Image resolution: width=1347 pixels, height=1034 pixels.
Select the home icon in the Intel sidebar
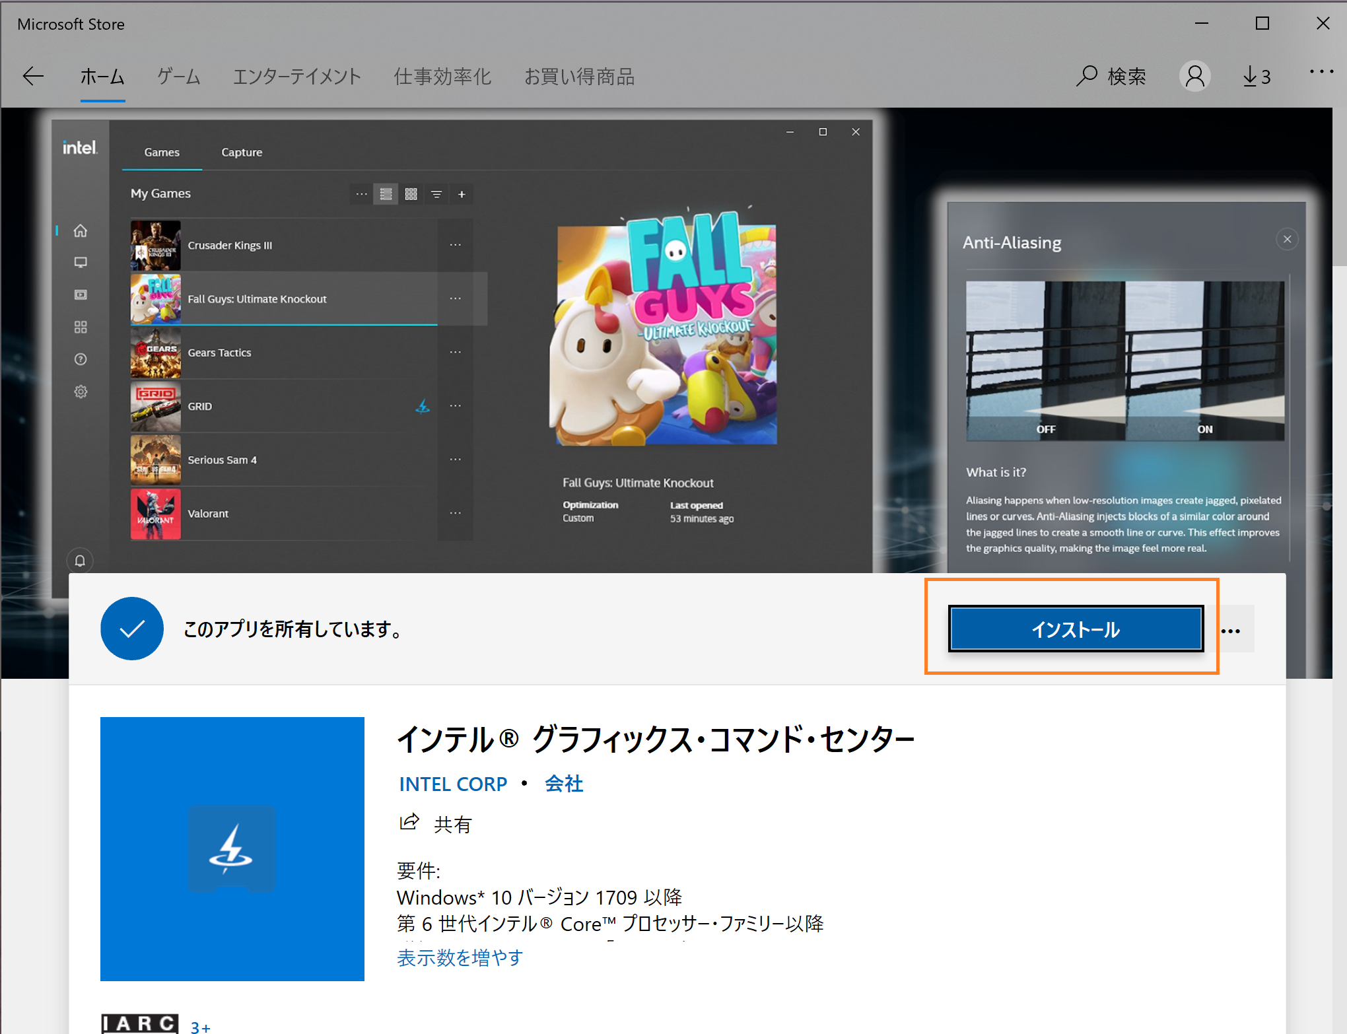(x=80, y=230)
